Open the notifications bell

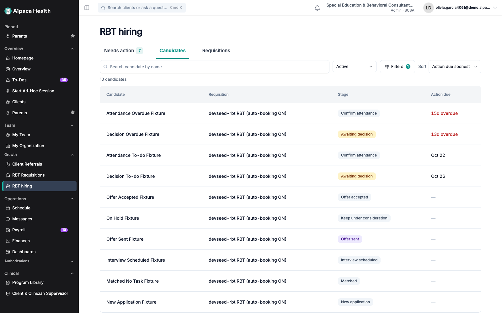coord(317,8)
